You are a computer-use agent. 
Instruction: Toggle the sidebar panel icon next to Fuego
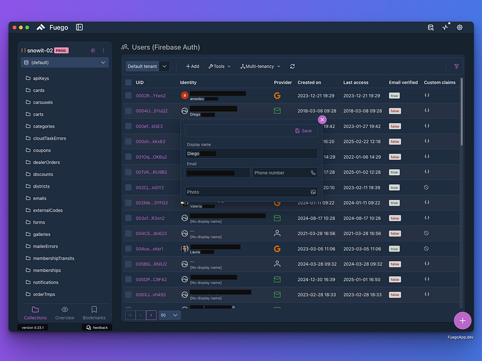80,27
